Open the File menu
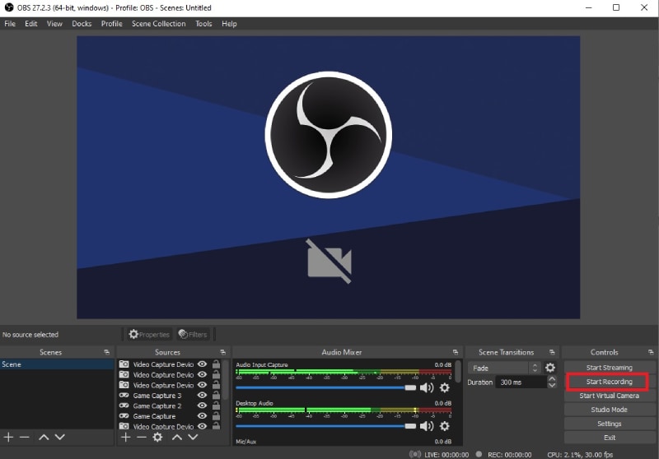This screenshot has width=659, height=459. [x=10, y=24]
